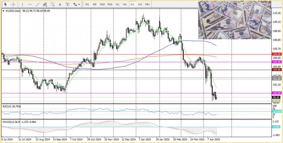283x143 pixels.
Task: Switch to H1 timeframe
Action: pyautogui.click(x=117, y=4)
